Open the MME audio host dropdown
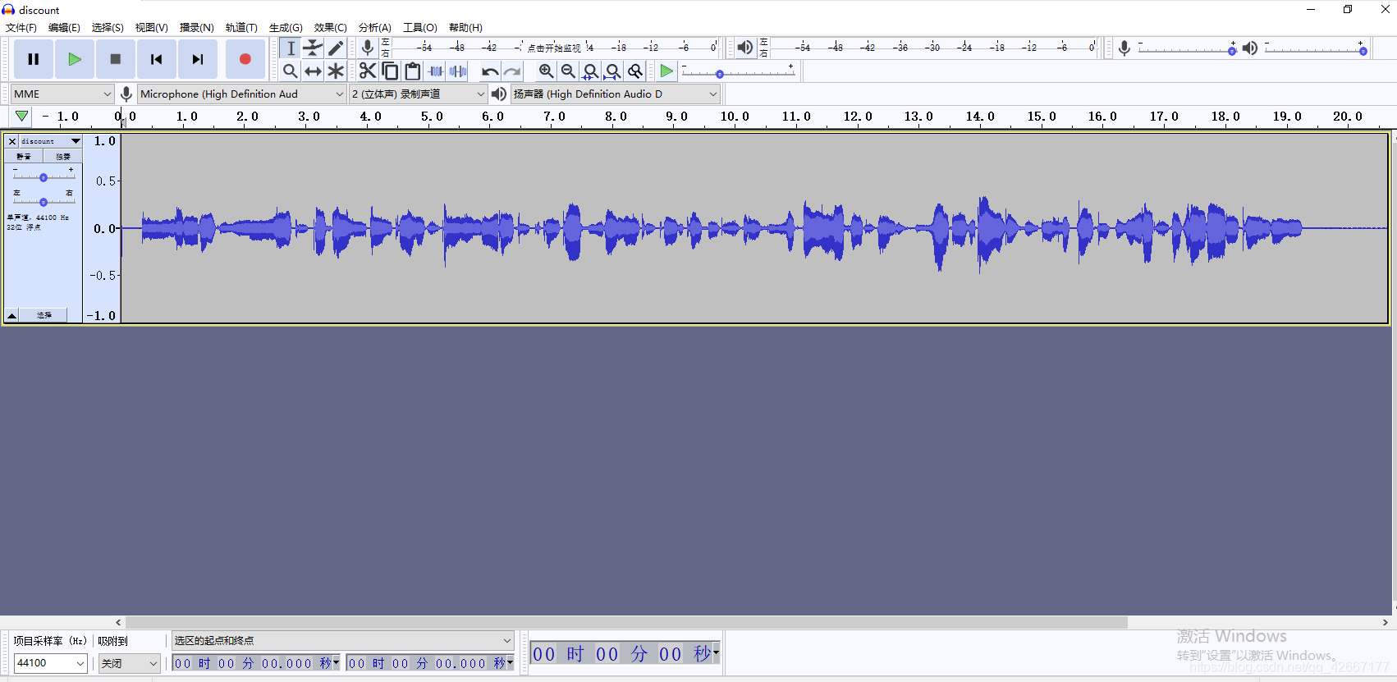 tap(62, 94)
